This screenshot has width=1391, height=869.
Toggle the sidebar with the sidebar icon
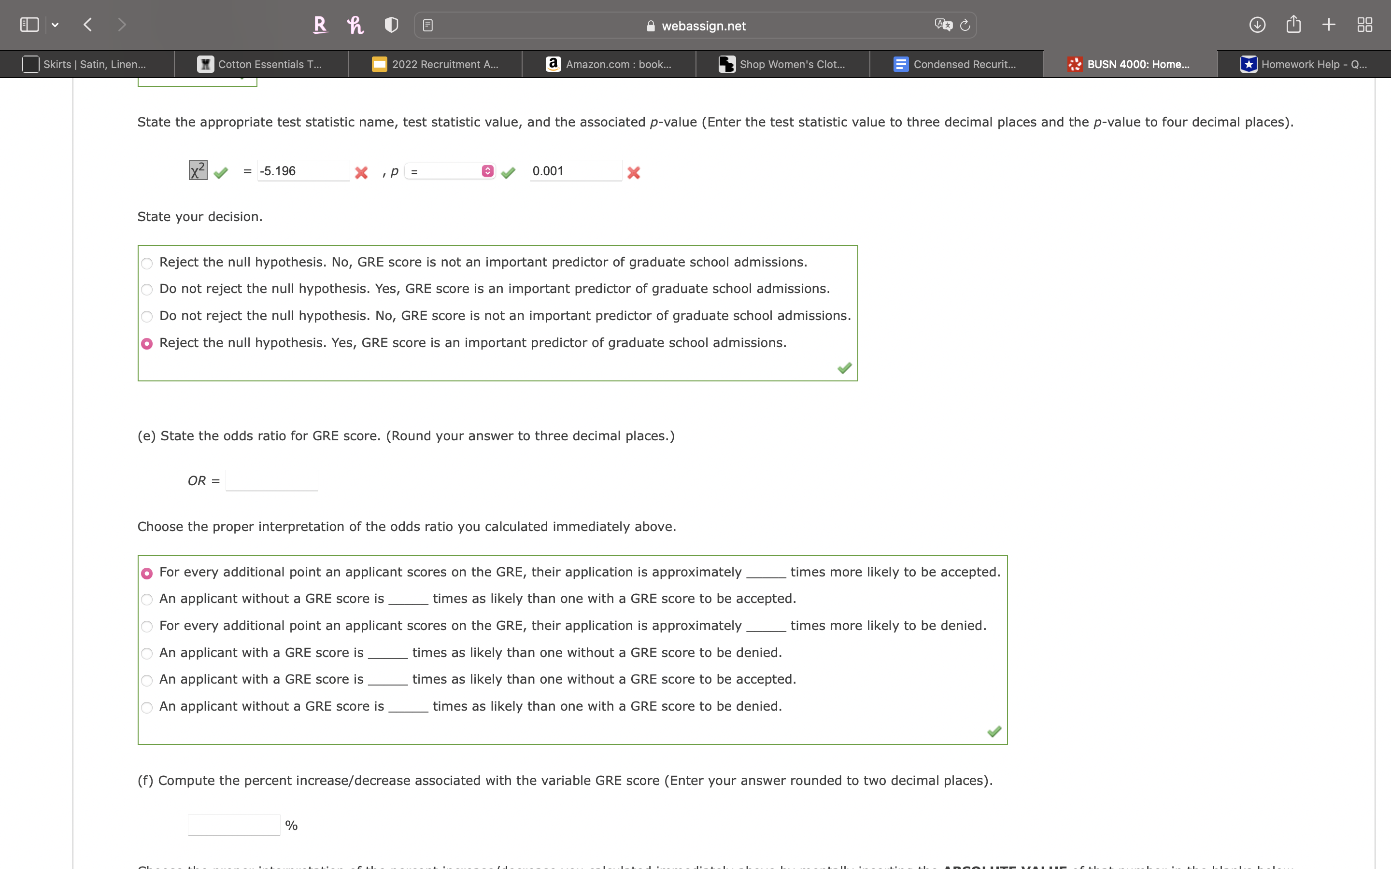point(29,24)
